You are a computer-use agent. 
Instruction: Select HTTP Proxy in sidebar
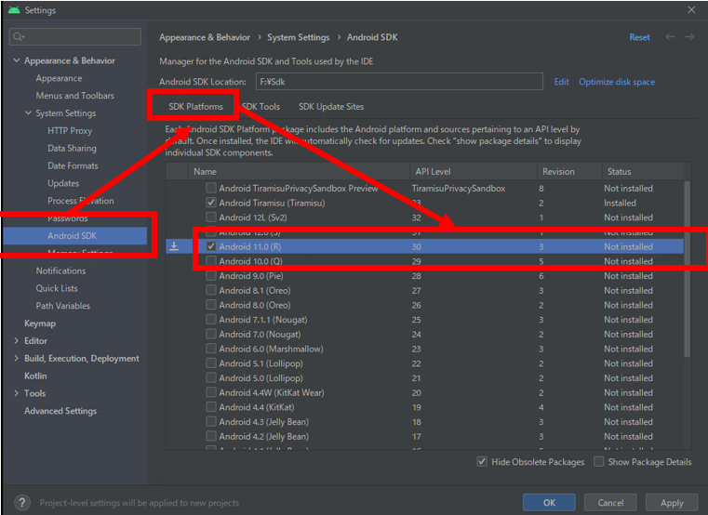tap(70, 131)
